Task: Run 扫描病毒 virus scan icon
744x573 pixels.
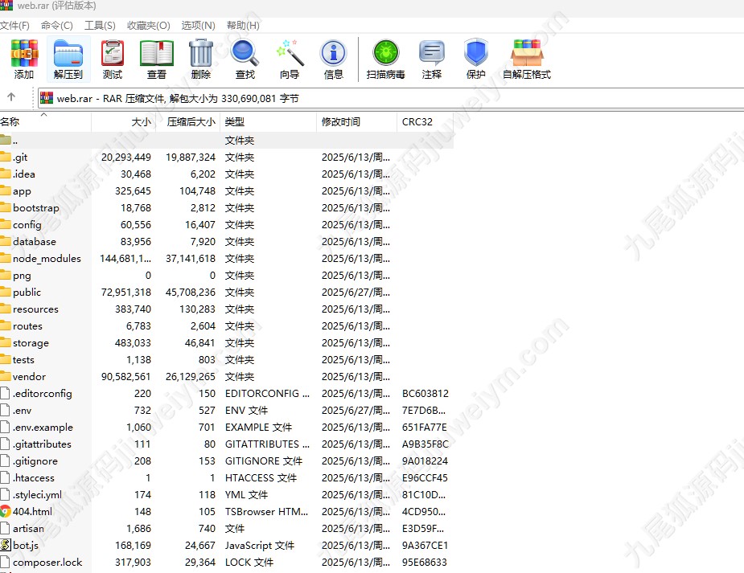Action: pos(385,58)
